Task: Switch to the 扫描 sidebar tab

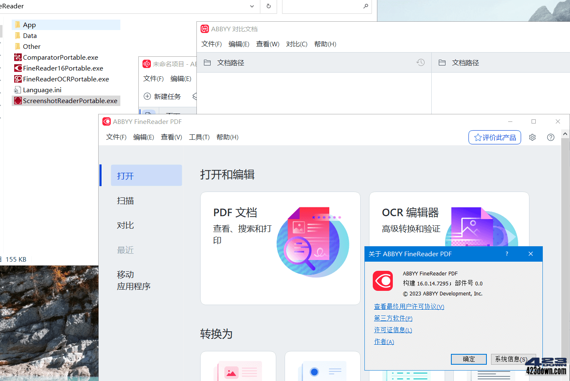Action: (125, 200)
